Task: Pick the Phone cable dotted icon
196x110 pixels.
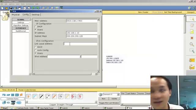Action: 61,97
